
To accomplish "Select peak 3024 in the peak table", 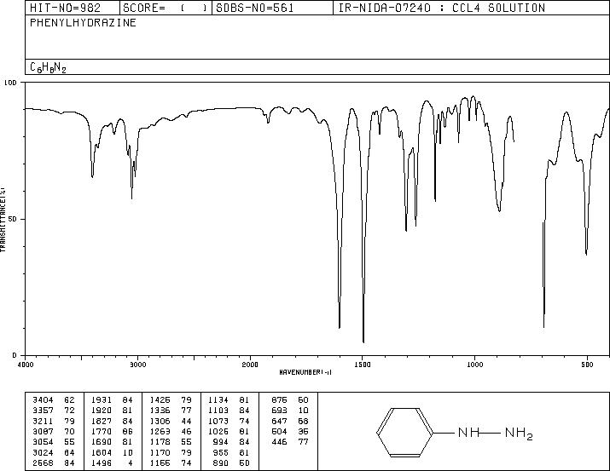I will [x=54, y=452].
